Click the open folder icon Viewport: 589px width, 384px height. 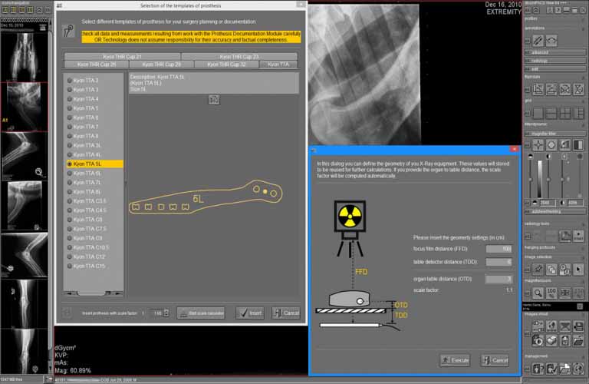click(x=578, y=341)
